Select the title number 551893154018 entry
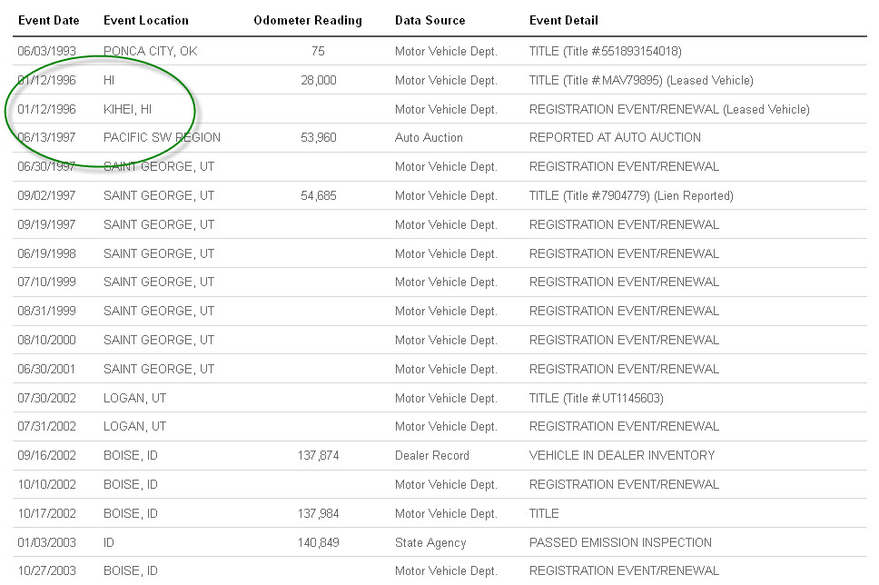This screenshot has width=879, height=585. [x=605, y=52]
